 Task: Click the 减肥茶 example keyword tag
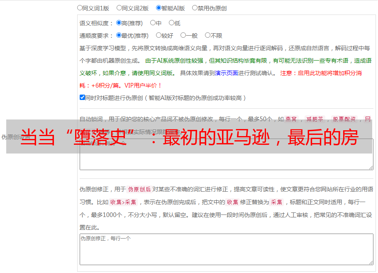pos(315,119)
